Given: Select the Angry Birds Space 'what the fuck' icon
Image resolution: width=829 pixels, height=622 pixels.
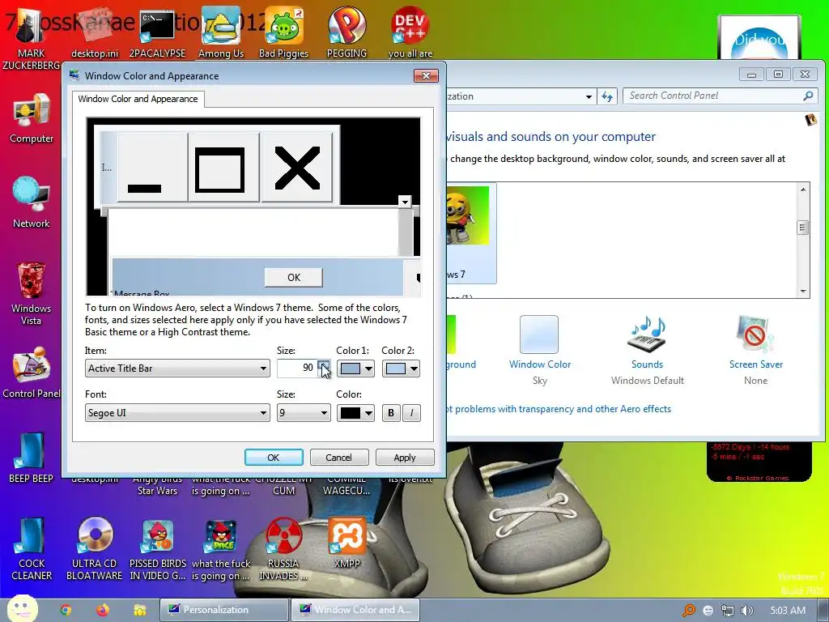Looking at the screenshot, I should [x=221, y=549].
